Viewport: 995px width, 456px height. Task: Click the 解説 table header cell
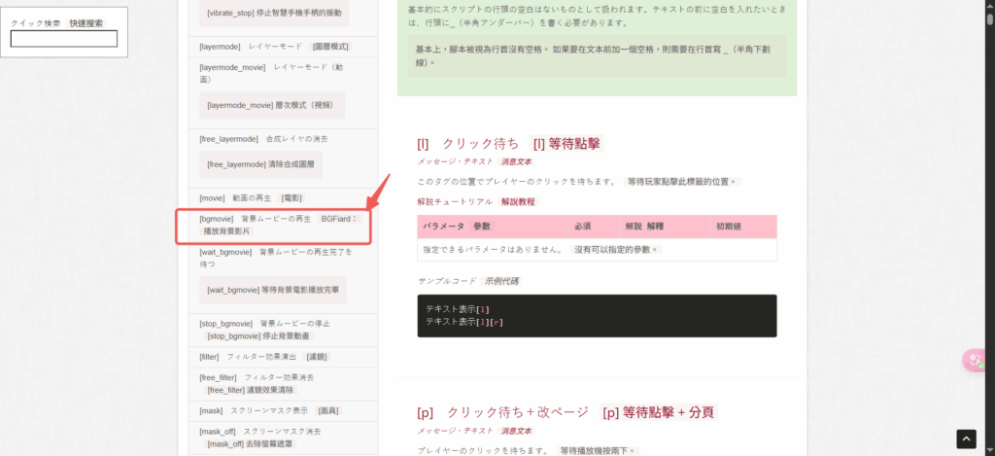tap(665, 227)
